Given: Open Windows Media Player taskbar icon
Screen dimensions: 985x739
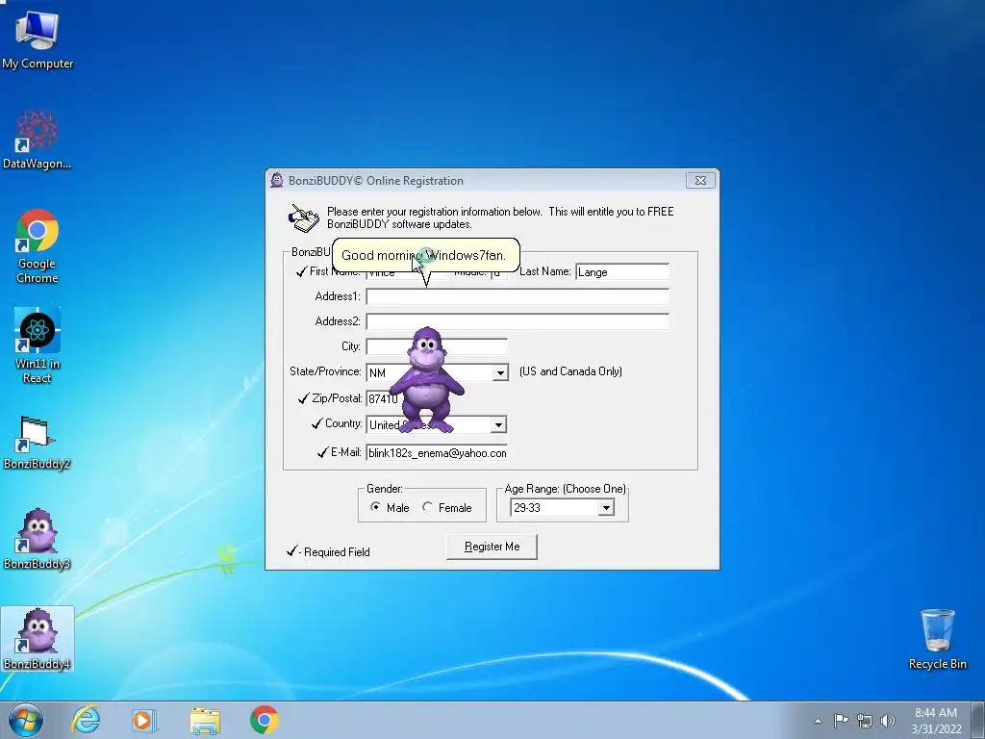Looking at the screenshot, I should (x=143, y=720).
